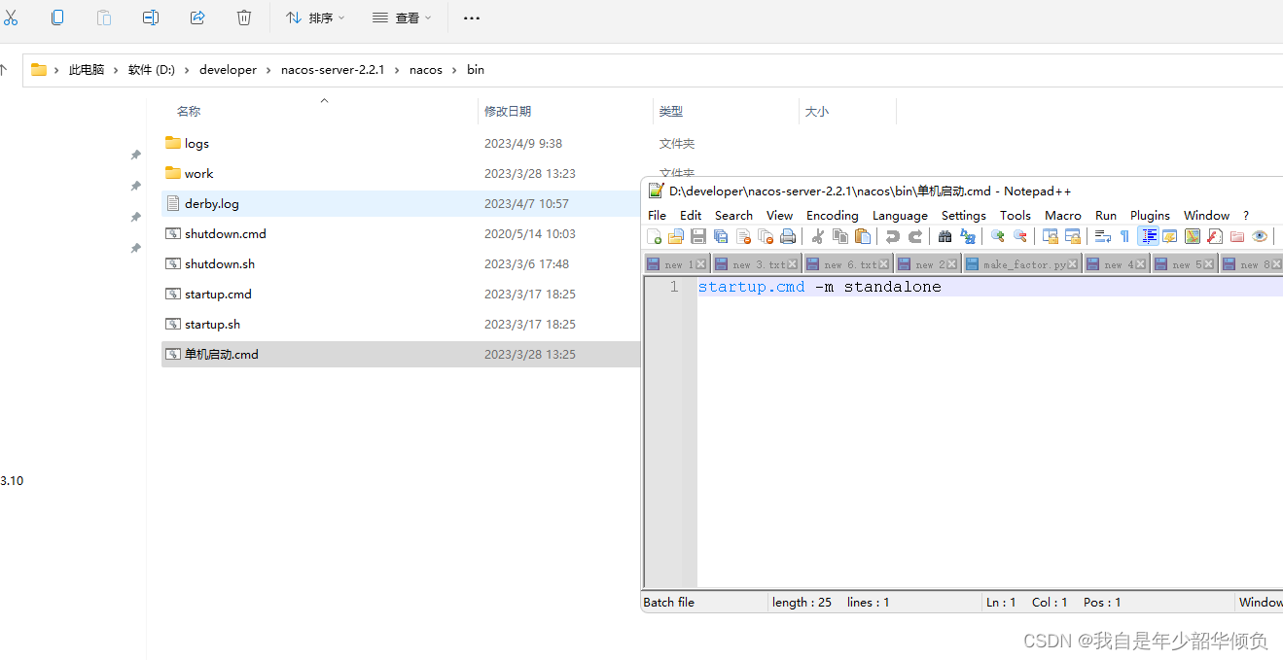Viewport: 1283px width, 660px height.
Task: Click line 1 text in the Notepad++ editor
Action: pyautogui.click(x=819, y=287)
